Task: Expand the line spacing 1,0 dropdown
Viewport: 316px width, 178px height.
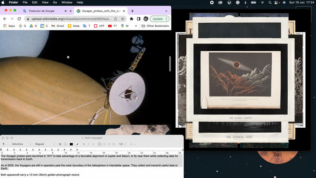Action: click(122, 144)
